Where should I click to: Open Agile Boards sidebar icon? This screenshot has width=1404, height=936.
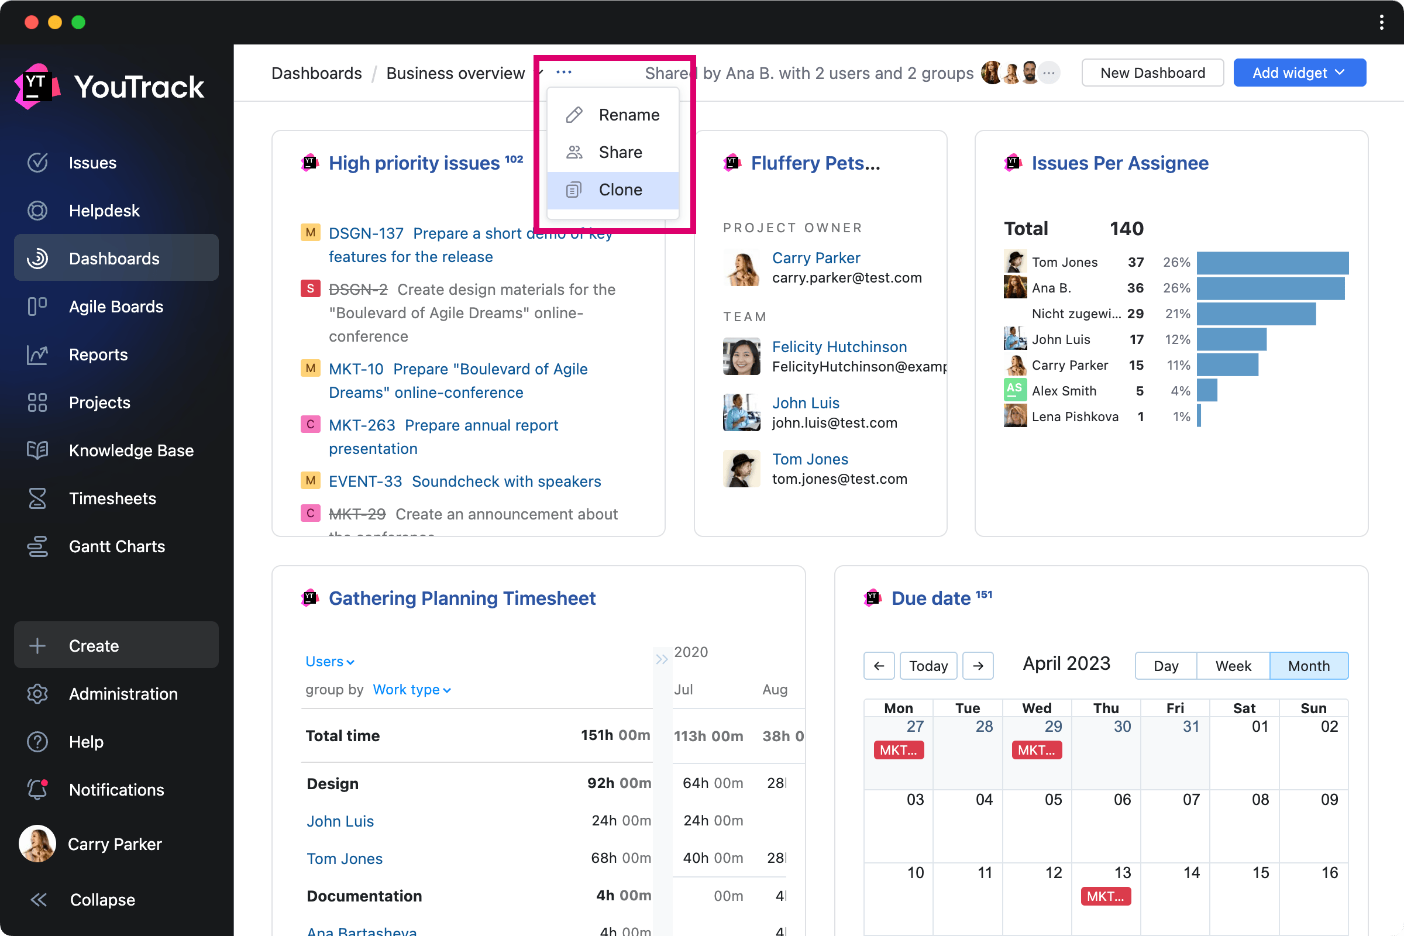(37, 306)
